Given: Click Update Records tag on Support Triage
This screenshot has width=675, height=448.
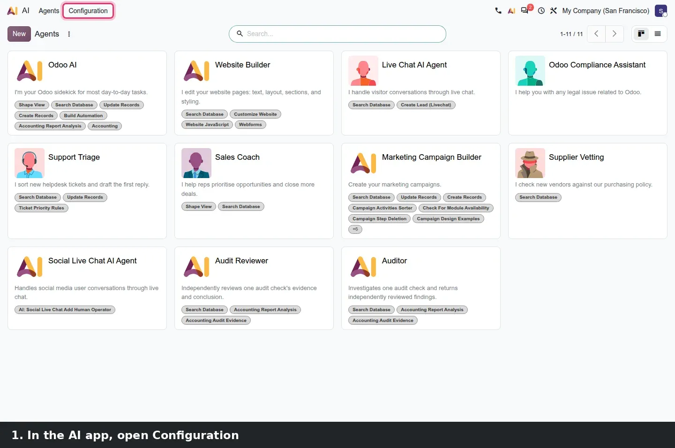Looking at the screenshot, I should (x=85, y=197).
